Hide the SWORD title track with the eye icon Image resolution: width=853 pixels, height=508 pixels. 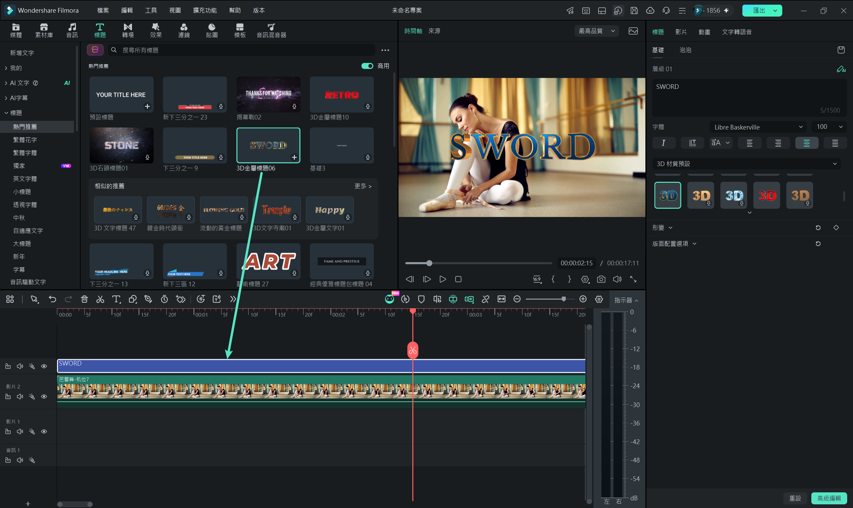pos(44,366)
